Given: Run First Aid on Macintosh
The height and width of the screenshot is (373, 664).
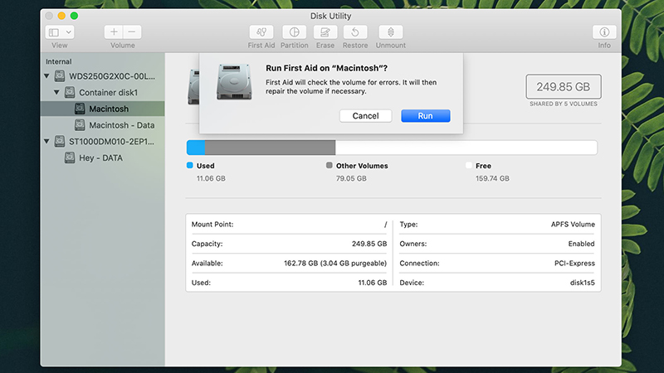Looking at the screenshot, I should 426,116.
